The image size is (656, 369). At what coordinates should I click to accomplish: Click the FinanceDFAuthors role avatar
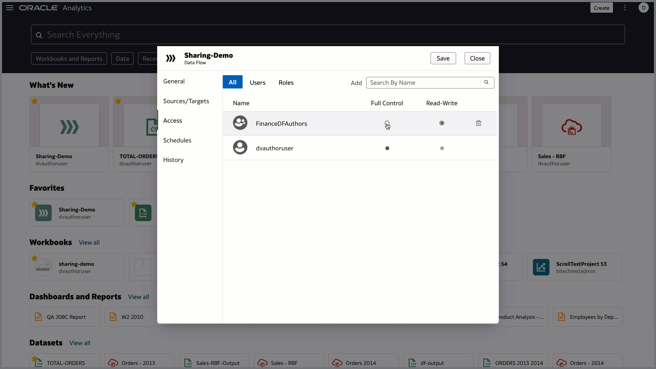point(240,123)
